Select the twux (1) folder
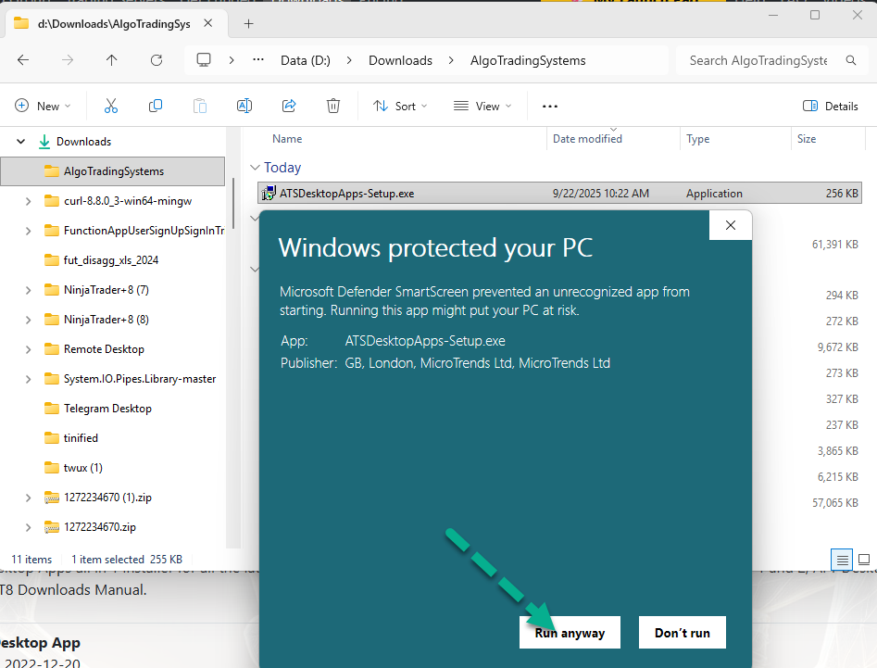 (x=82, y=468)
